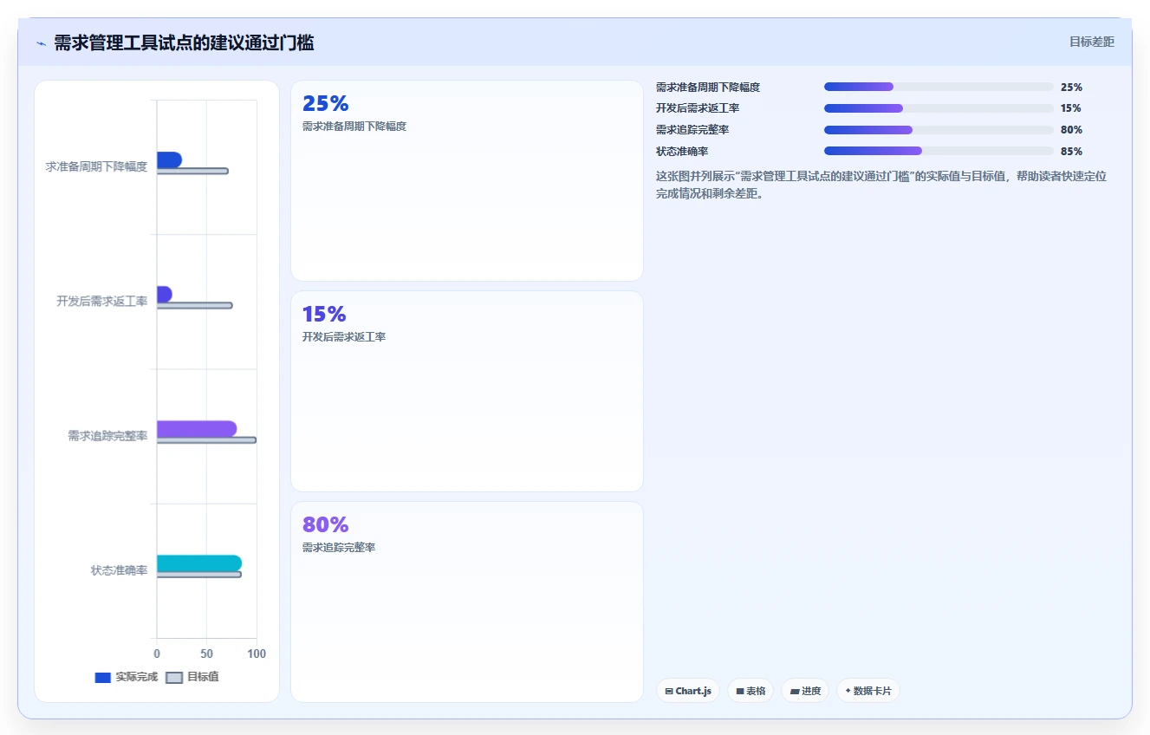
Task: Select the 数据卡片 tag
Action: [867, 691]
